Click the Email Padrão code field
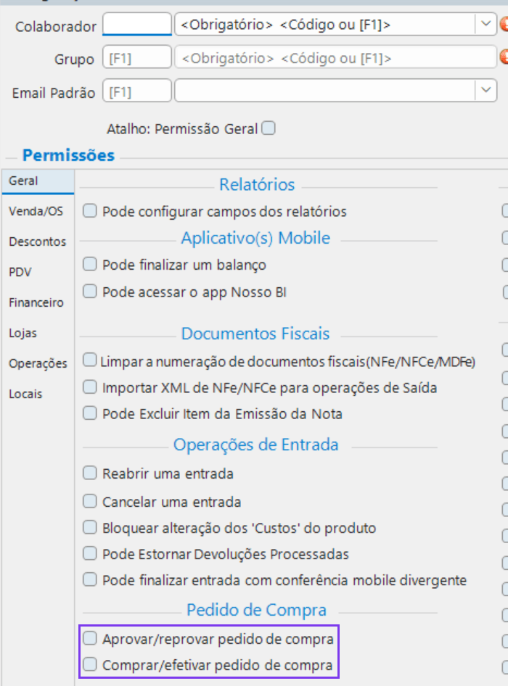The height and width of the screenshot is (686, 508). pyautogui.click(x=136, y=91)
